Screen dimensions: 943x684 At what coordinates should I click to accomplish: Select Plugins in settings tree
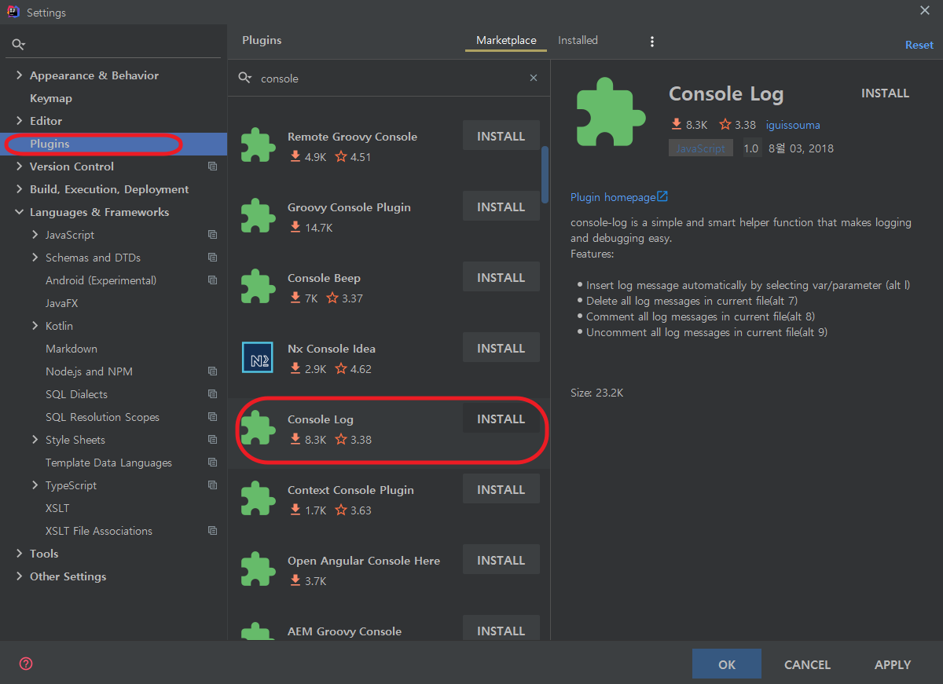tap(113, 144)
